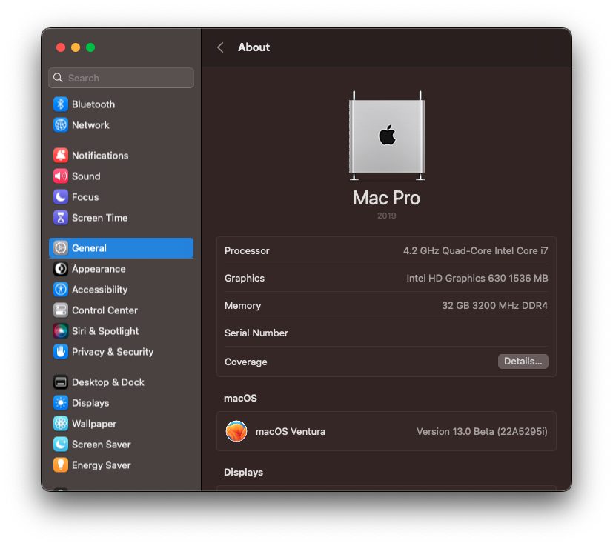Click the Energy Saver bulb icon
This screenshot has height=546, width=613.
(61, 465)
